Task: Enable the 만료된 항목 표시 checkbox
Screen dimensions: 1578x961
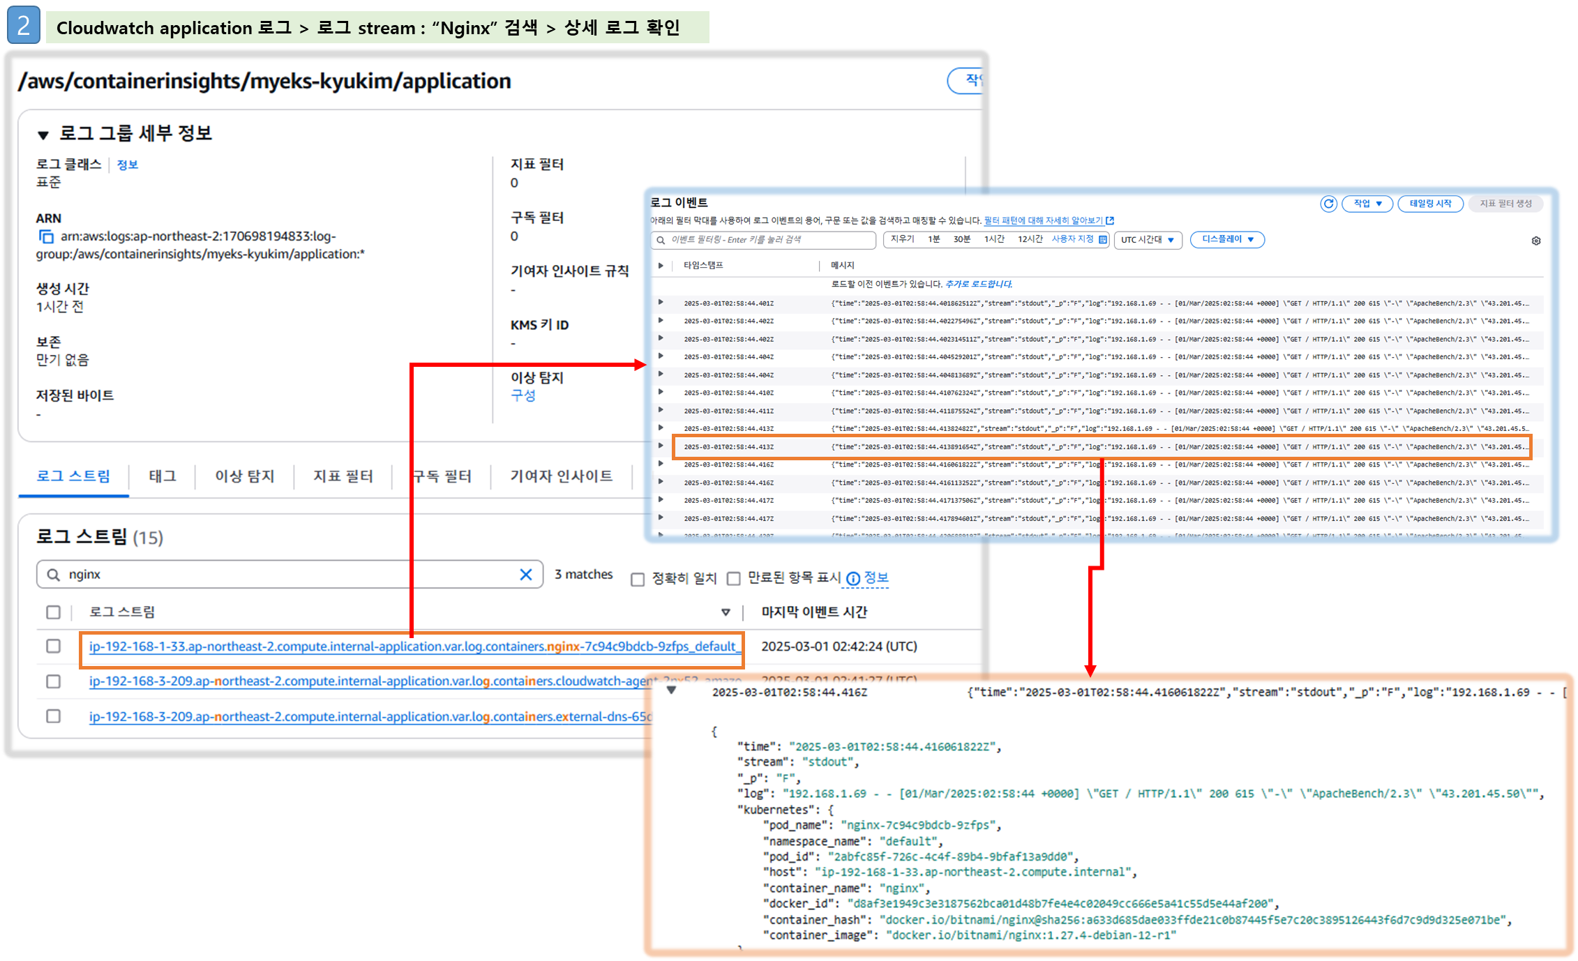Action: tap(733, 579)
